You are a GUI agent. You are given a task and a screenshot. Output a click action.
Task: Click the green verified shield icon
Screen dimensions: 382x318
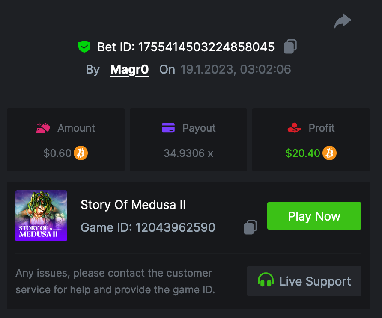(x=84, y=47)
